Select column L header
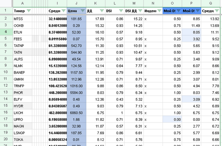Viewport: 222px width, 146px height. tap(115, 3)
